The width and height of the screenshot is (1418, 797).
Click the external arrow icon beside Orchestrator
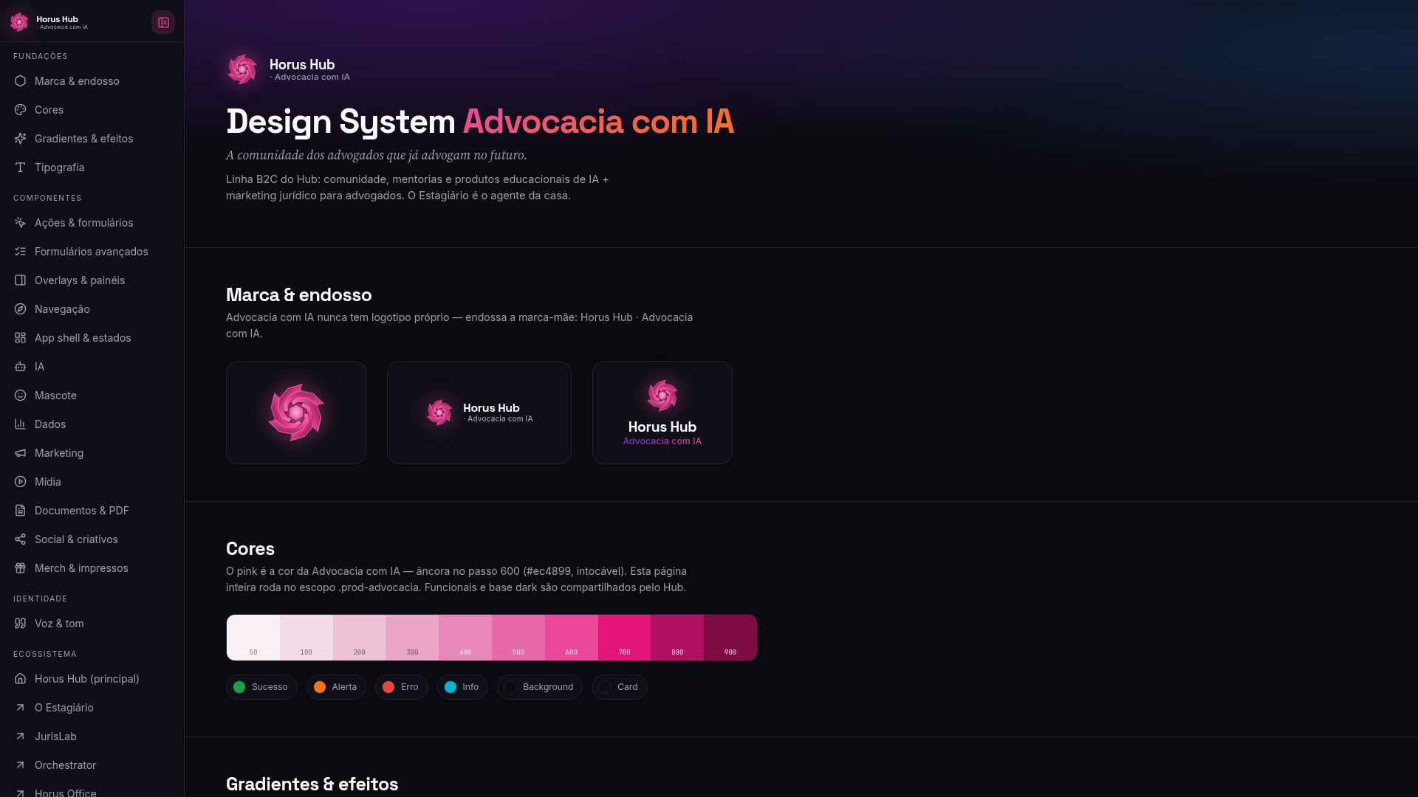point(20,765)
